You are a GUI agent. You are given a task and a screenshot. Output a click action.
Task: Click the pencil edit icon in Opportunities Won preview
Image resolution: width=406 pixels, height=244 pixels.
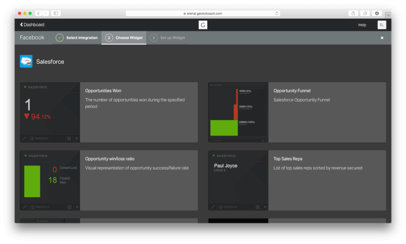[x=24, y=138]
